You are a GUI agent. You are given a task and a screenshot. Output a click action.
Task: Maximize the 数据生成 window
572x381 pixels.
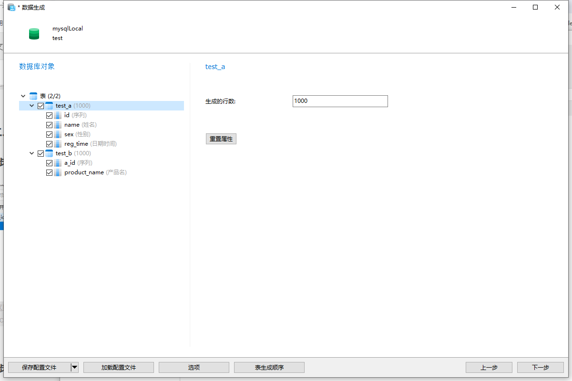pyautogui.click(x=535, y=7)
